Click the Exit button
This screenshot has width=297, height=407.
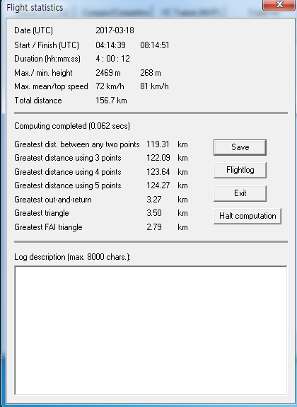[x=240, y=193]
